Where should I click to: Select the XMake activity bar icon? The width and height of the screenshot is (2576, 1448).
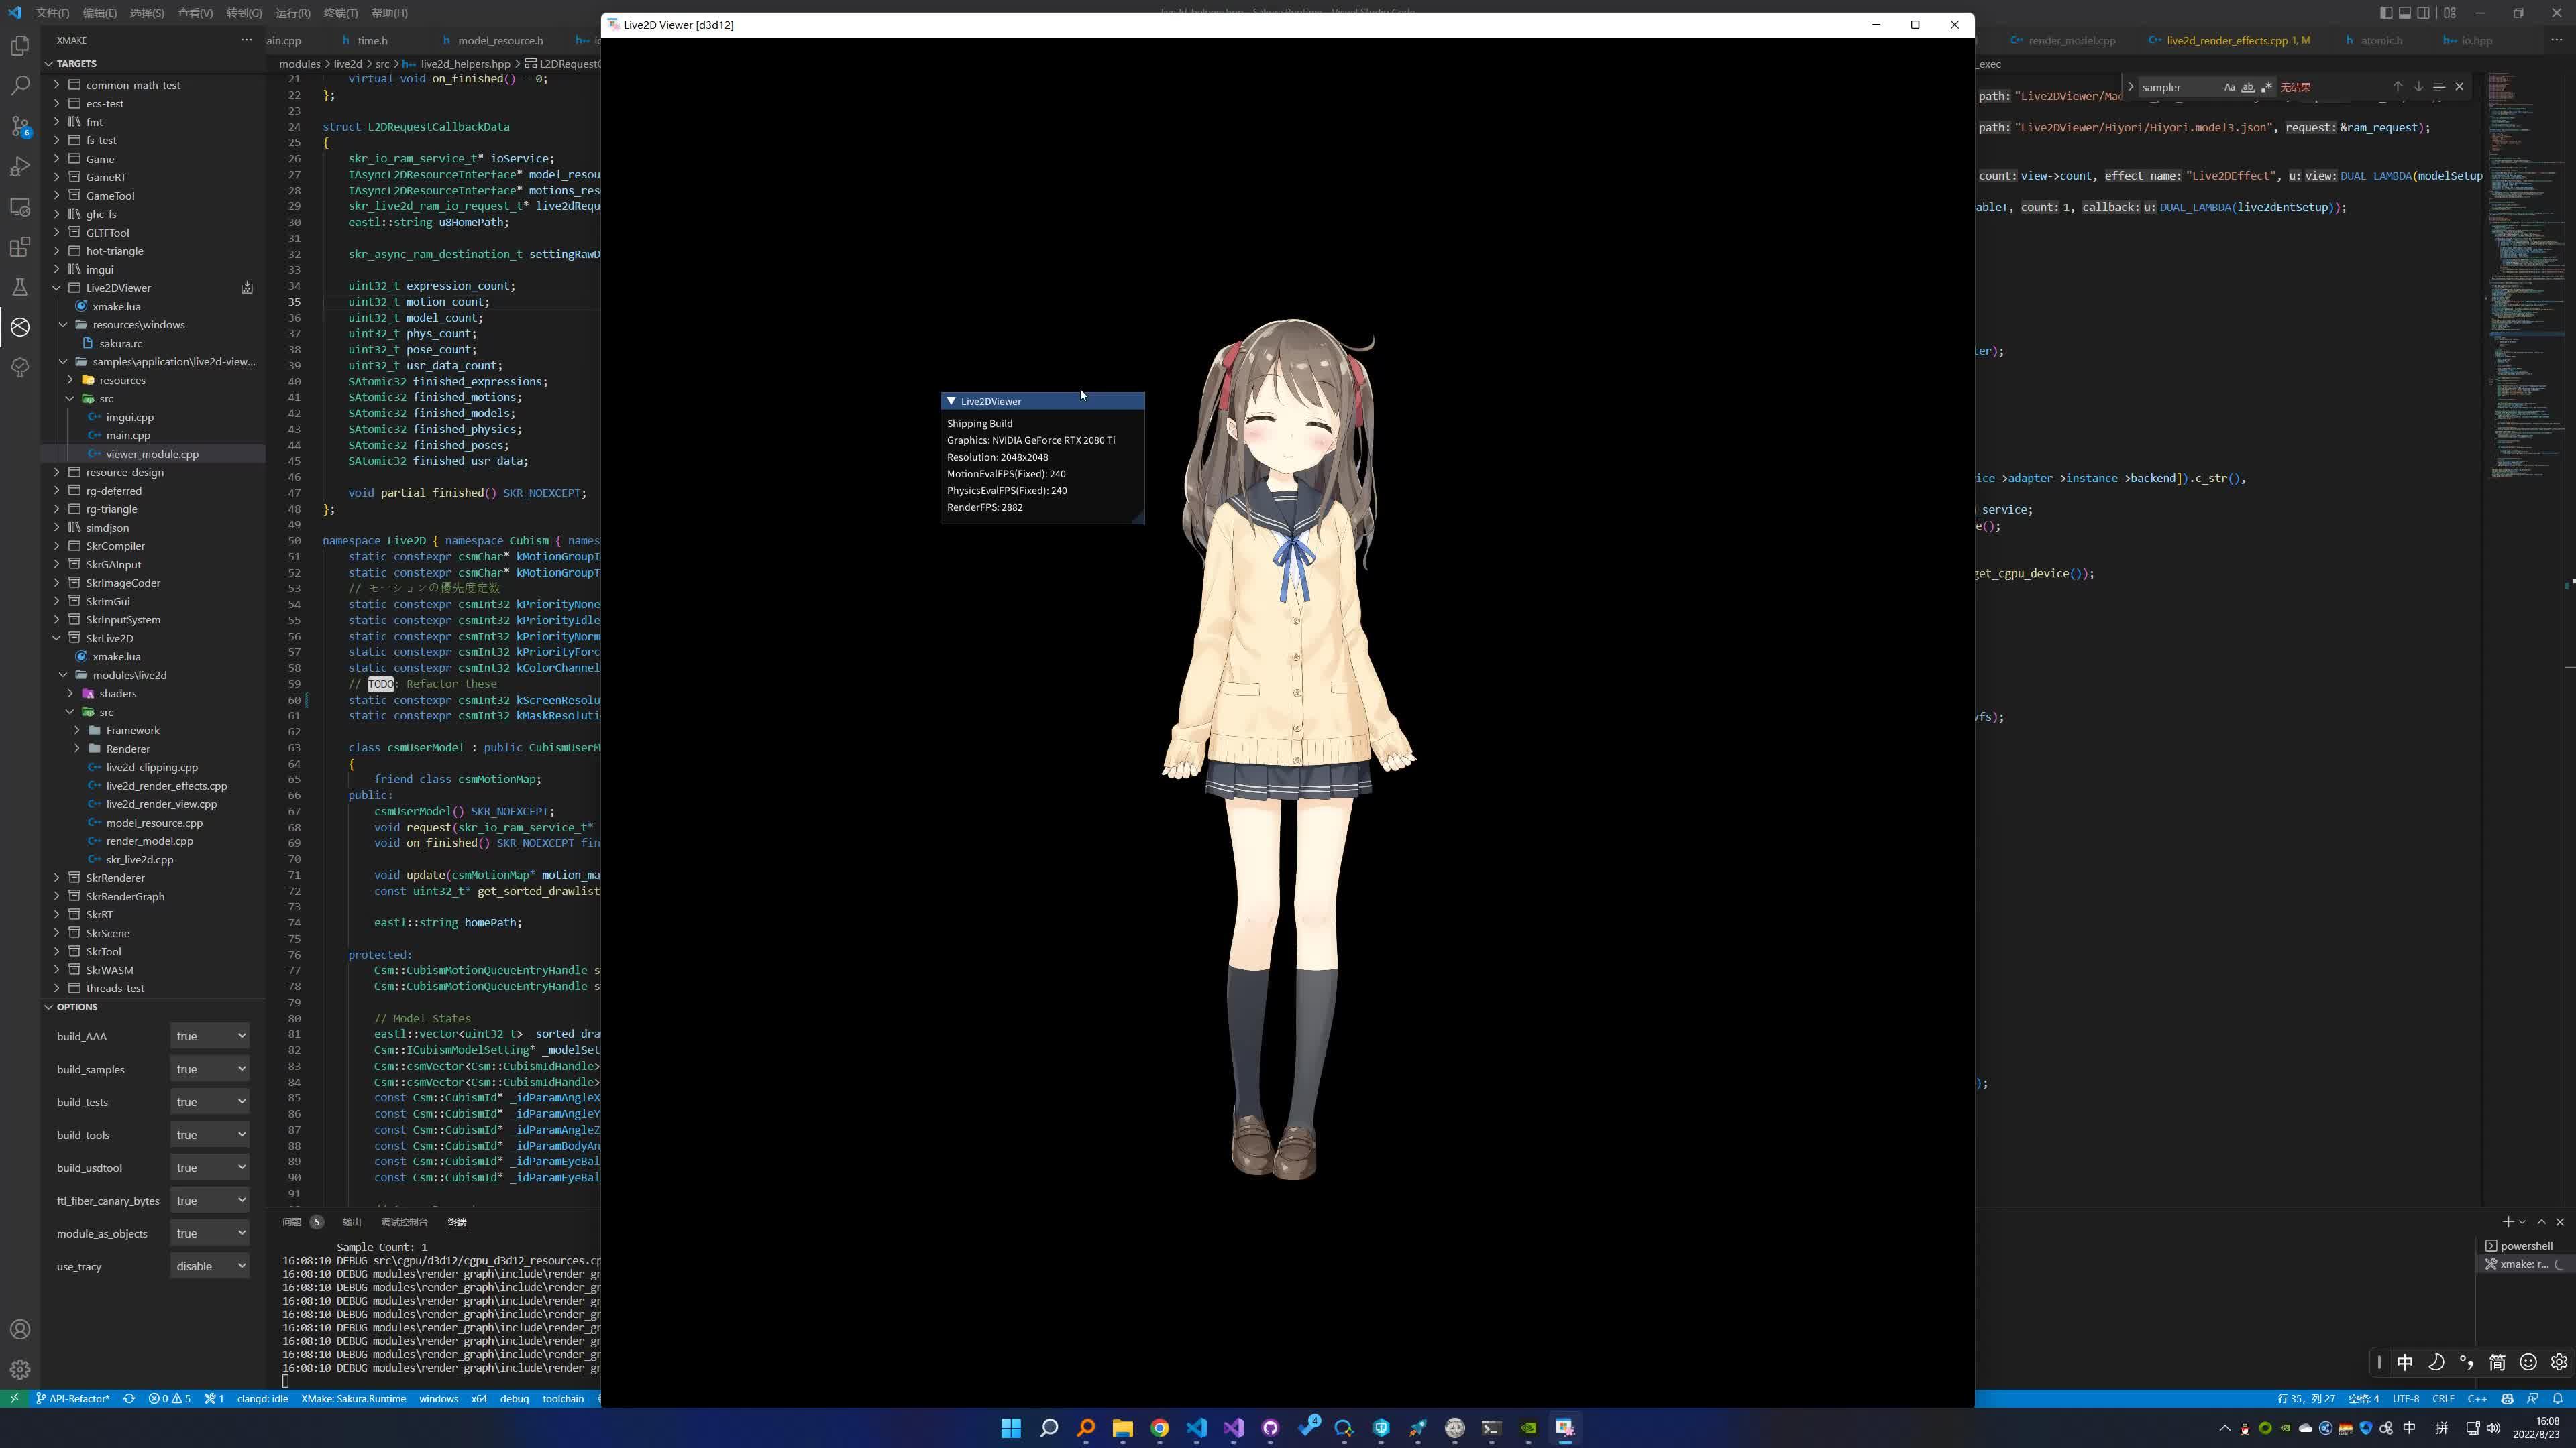[20, 326]
